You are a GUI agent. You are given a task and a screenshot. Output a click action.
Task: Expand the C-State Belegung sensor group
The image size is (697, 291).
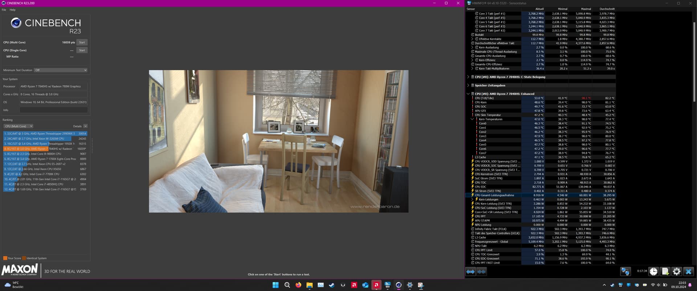(468, 77)
